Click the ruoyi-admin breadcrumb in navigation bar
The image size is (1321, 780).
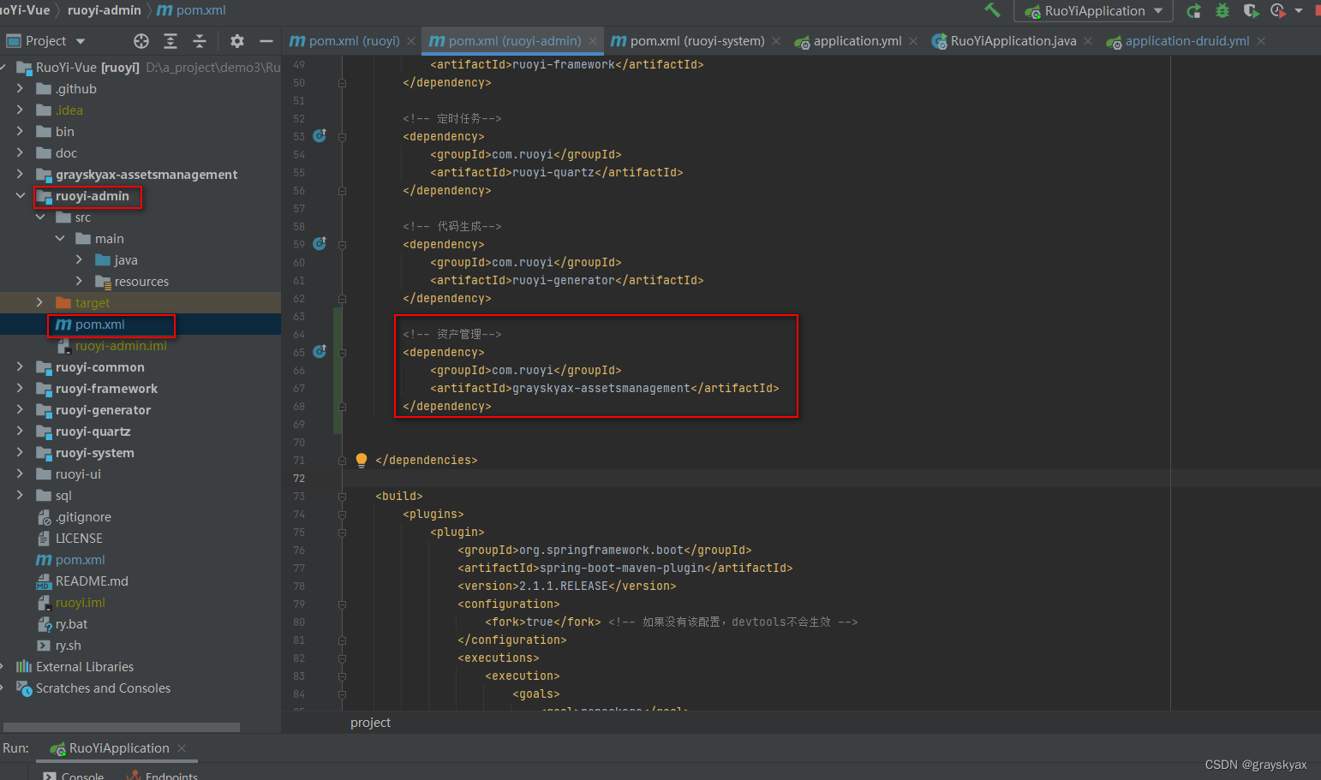click(x=105, y=10)
